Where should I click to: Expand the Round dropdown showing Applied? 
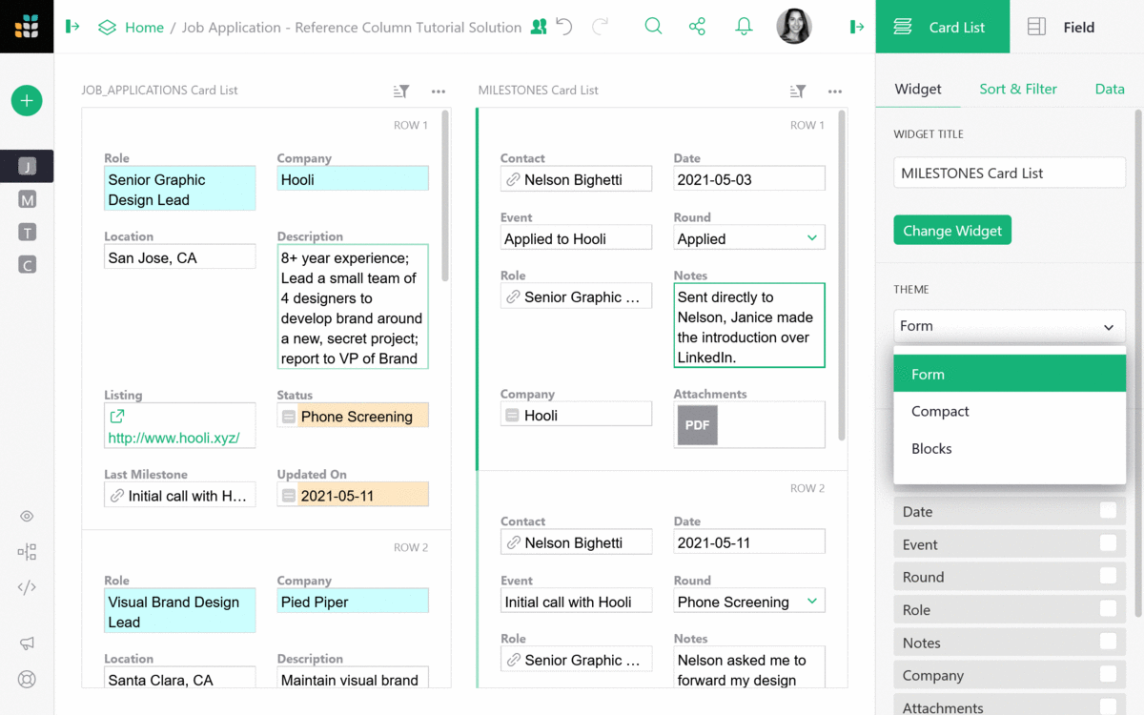tap(811, 238)
